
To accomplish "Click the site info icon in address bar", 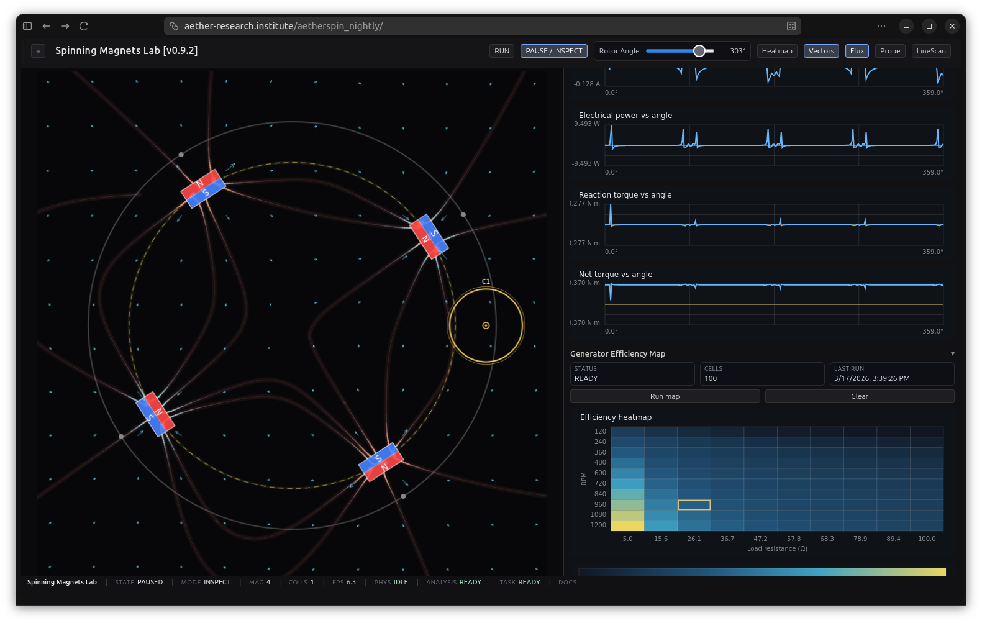I will coord(174,26).
